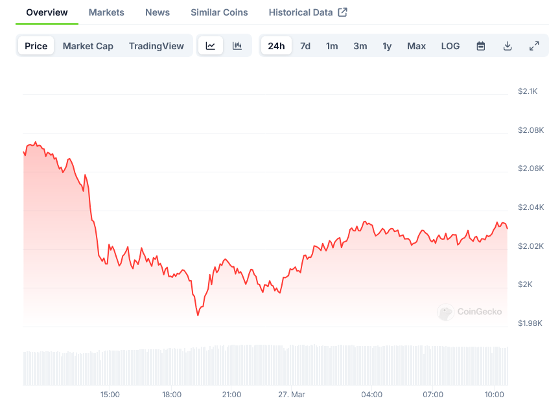
Task: Click the 04:00 time axis label
Action: click(x=372, y=395)
